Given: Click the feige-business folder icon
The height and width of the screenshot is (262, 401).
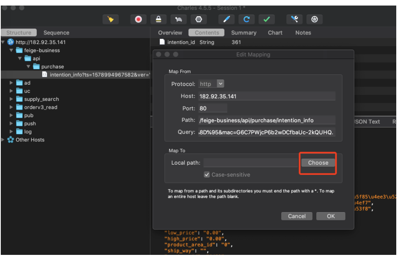Looking at the screenshot, I should coord(19,50).
